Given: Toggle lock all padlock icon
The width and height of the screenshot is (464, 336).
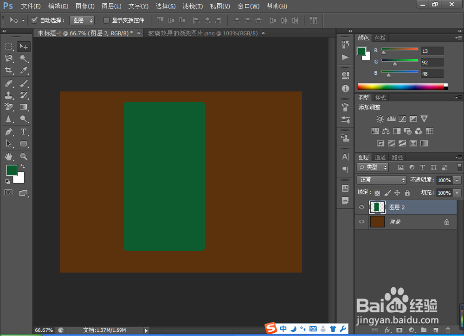Looking at the screenshot, I should [x=407, y=193].
